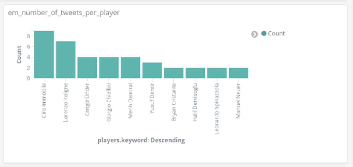Click the Halil Dervisoglu bar

[195, 73]
